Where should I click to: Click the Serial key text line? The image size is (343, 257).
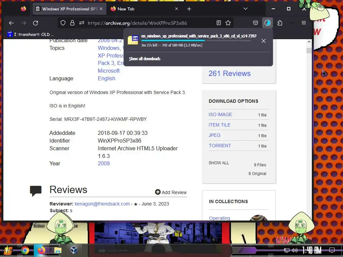pyautogui.click(x=98, y=119)
